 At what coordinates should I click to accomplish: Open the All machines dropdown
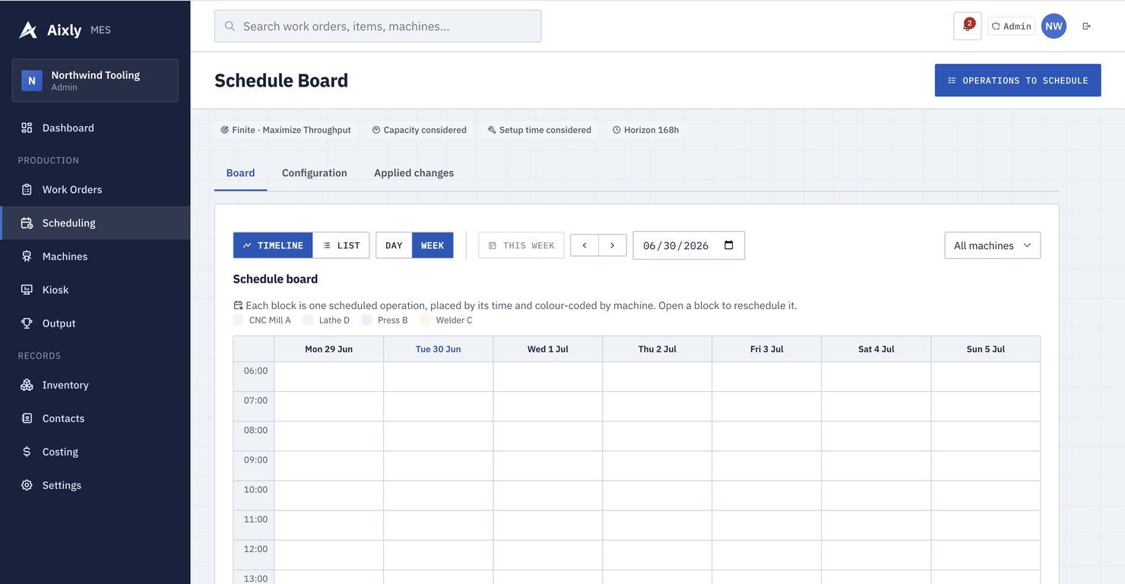click(x=992, y=245)
